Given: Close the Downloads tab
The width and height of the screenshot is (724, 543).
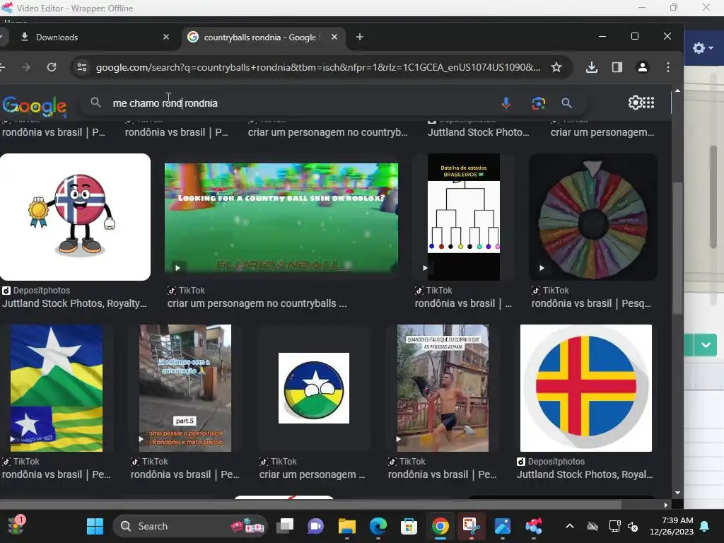Looking at the screenshot, I should 166,37.
